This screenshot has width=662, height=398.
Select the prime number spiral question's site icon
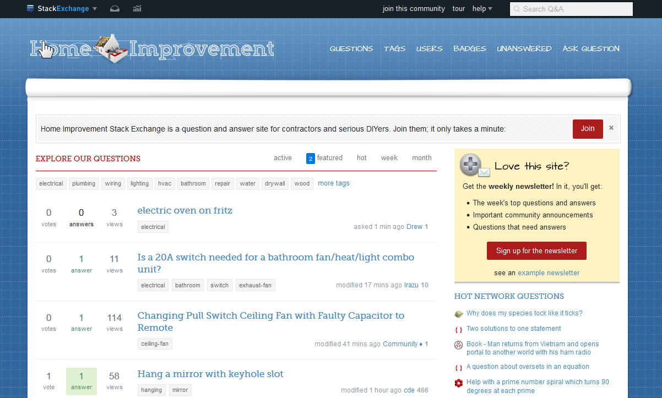tap(458, 383)
